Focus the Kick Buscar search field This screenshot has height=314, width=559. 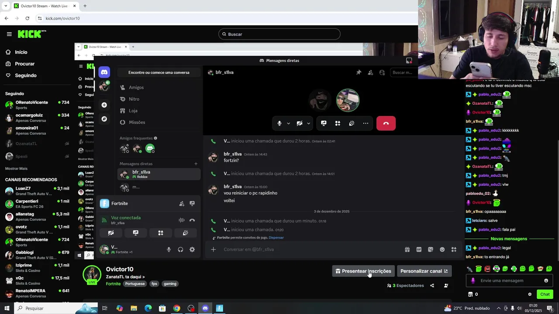279,34
